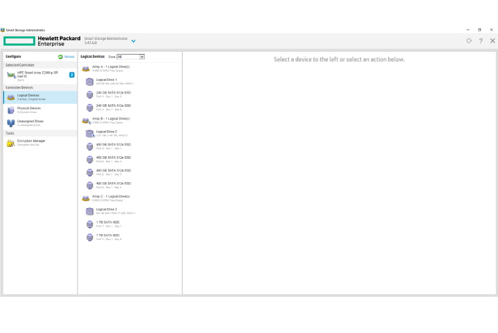
Task: Select Logical Drive 3
Action: (x=130, y=211)
